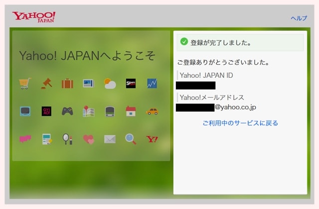Click the magnifying glass search icon
The height and width of the screenshot is (209, 319).
click(x=131, y=139)
